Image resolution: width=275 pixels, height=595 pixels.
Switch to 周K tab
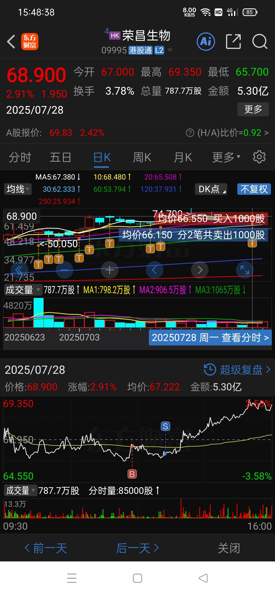142,157
